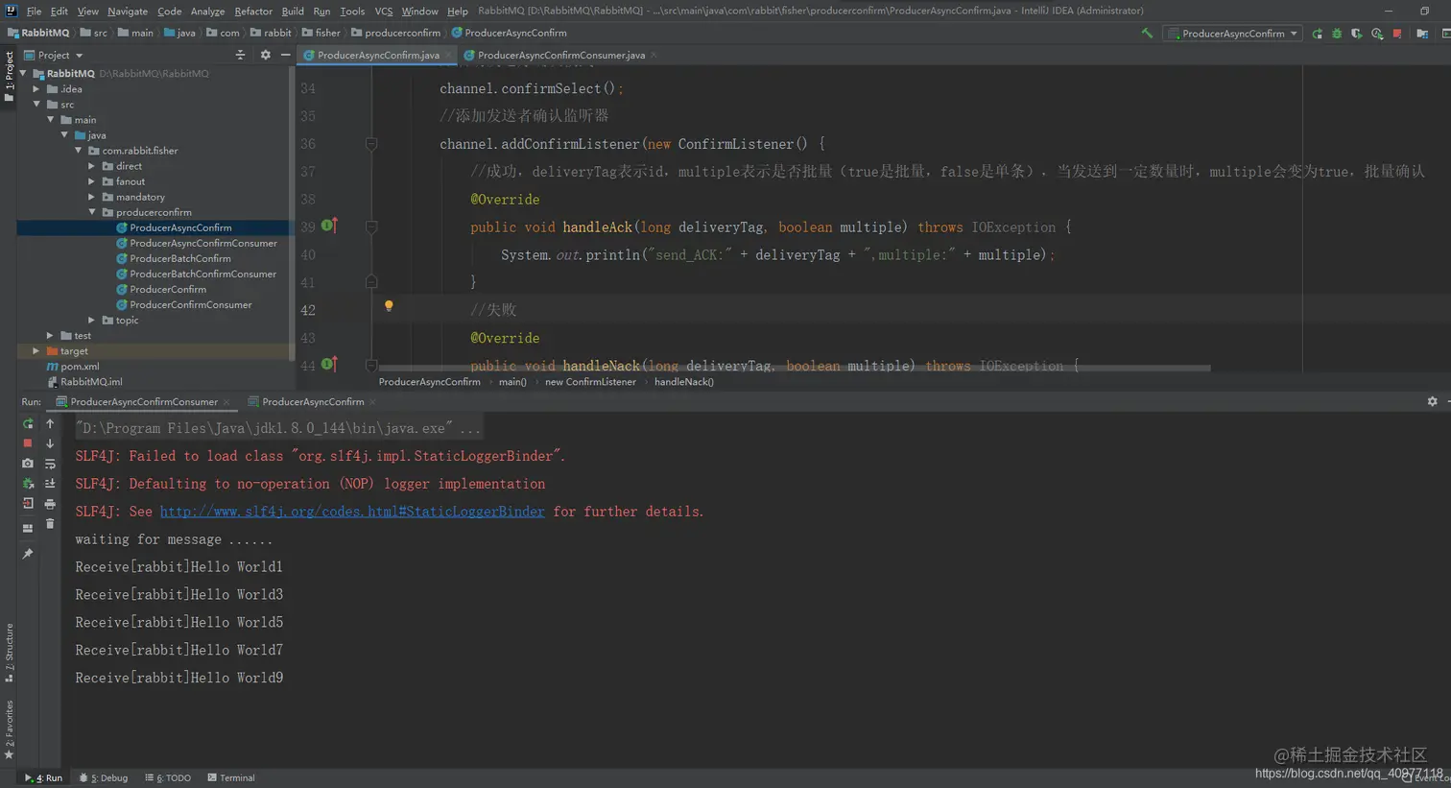Click the profiler run icon in toolbar
The height and width of the screenshot is (788, 1451).
(1377, 34)
